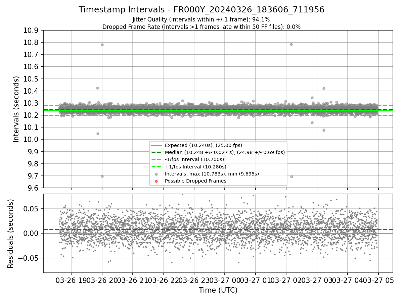The image size is (403, 302).
Task: Click the Residuals (seconds) y-axis label
Action: click(10, 234)
